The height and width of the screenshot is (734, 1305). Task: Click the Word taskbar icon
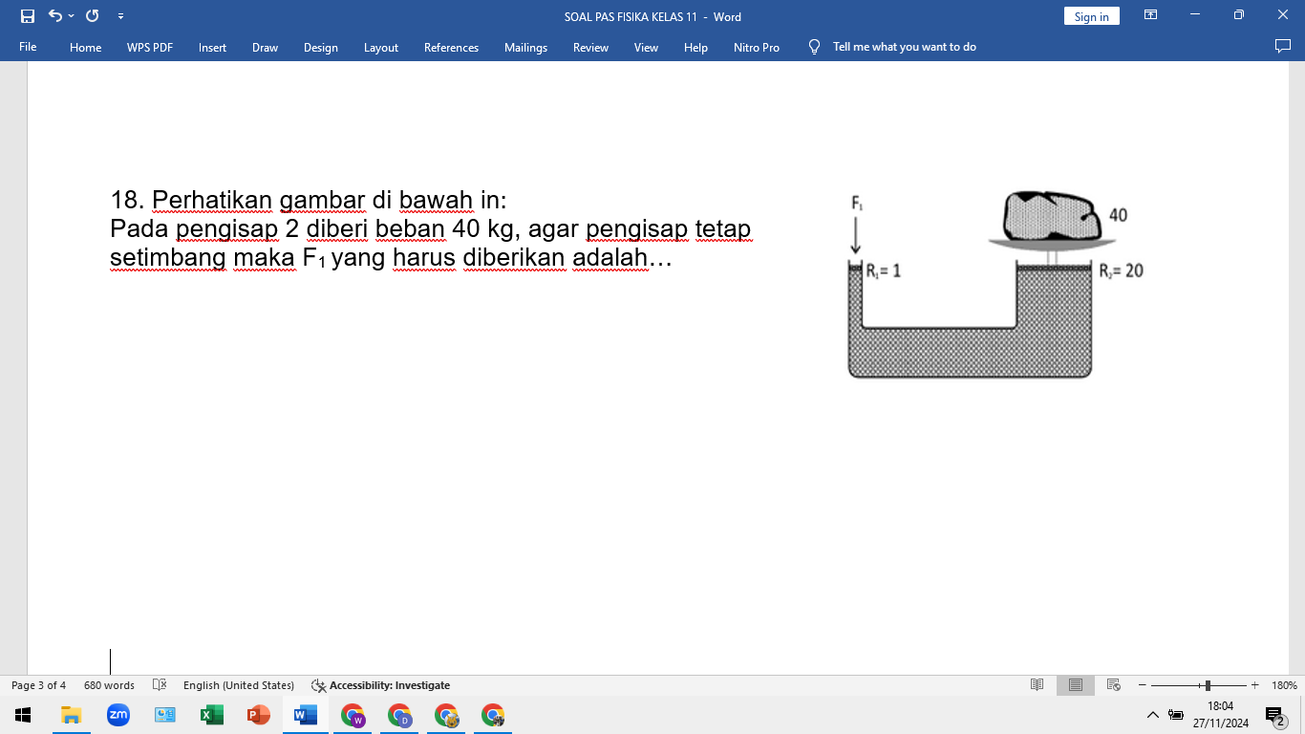click(x=306, y=715)
